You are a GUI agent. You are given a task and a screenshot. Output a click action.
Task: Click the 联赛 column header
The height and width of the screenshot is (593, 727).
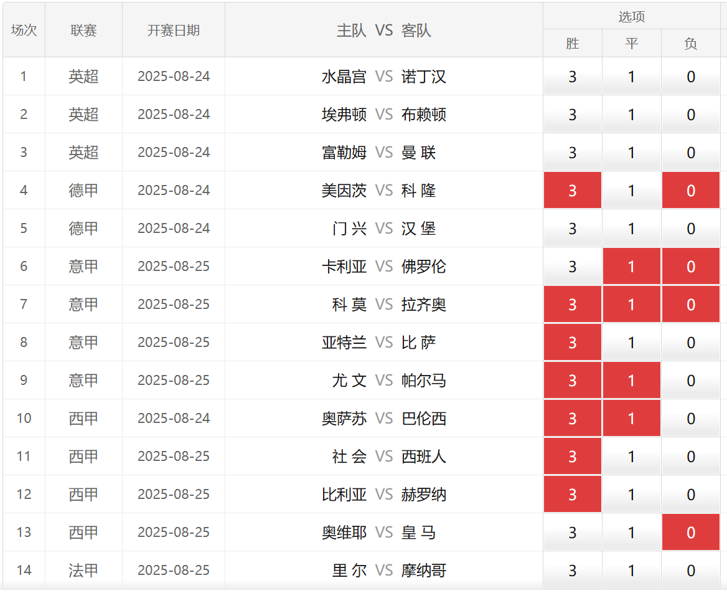84,30
